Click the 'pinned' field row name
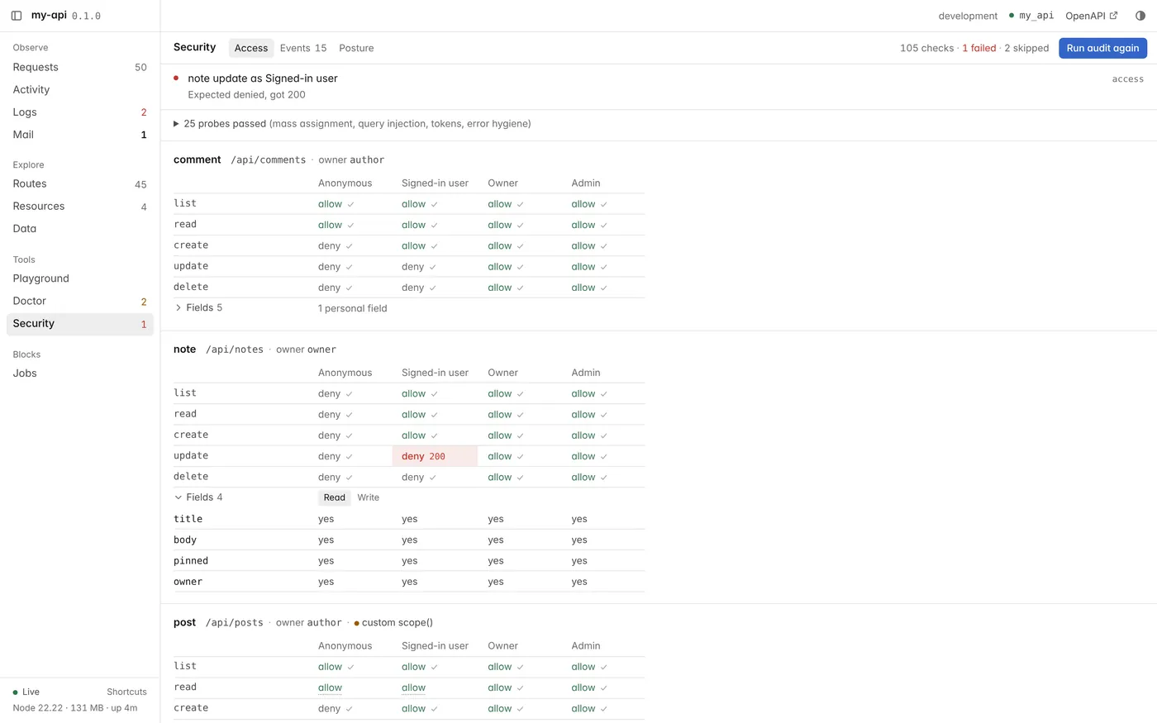 coord(191,560)
